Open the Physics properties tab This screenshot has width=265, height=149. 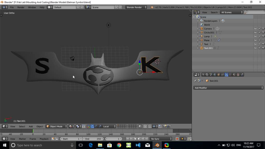tap(242, 75)
